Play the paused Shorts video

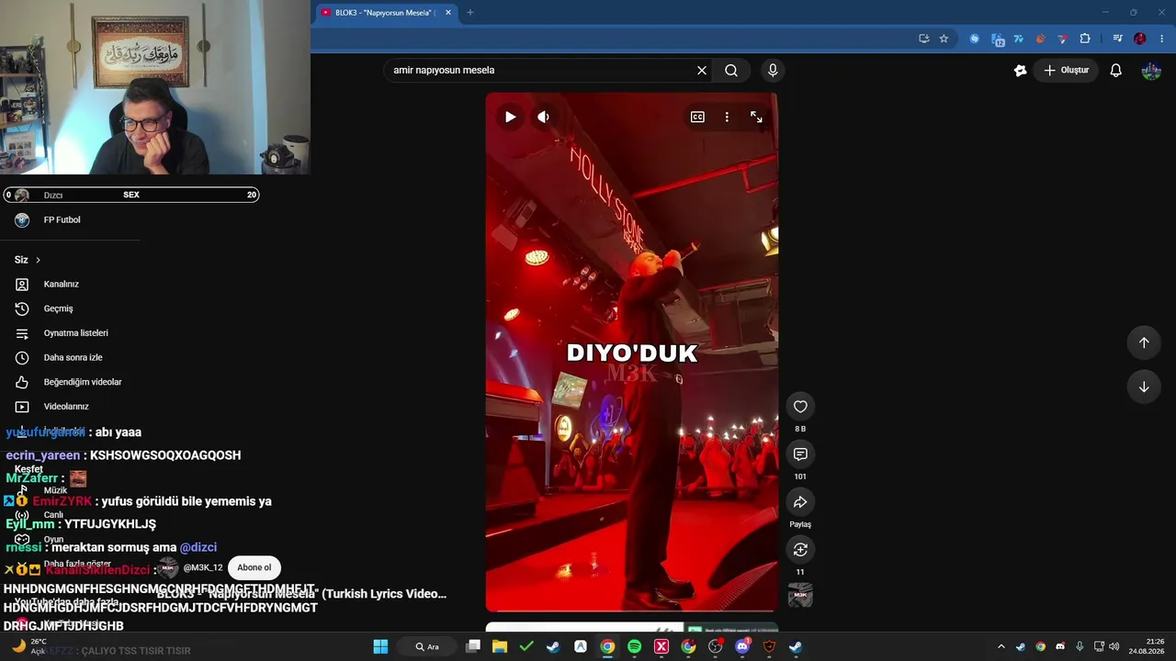click(x=510, y=117)
